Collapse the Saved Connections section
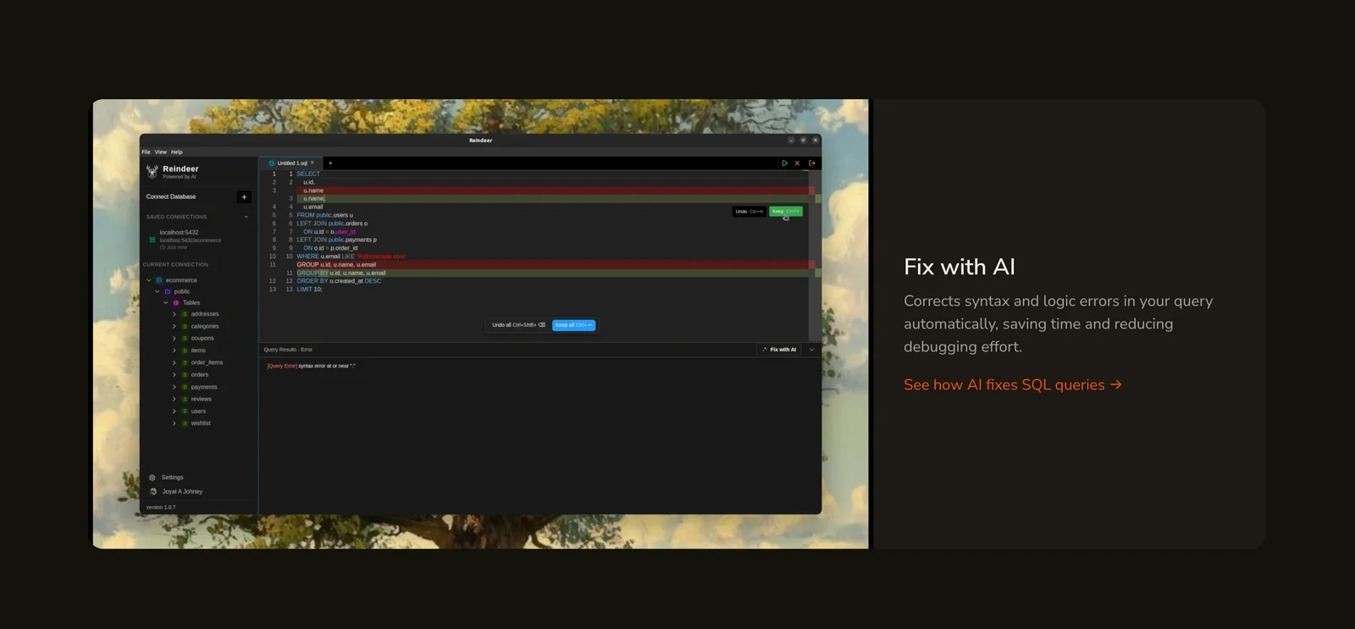This screenshot has width=1355, height=629. (246, 217)
